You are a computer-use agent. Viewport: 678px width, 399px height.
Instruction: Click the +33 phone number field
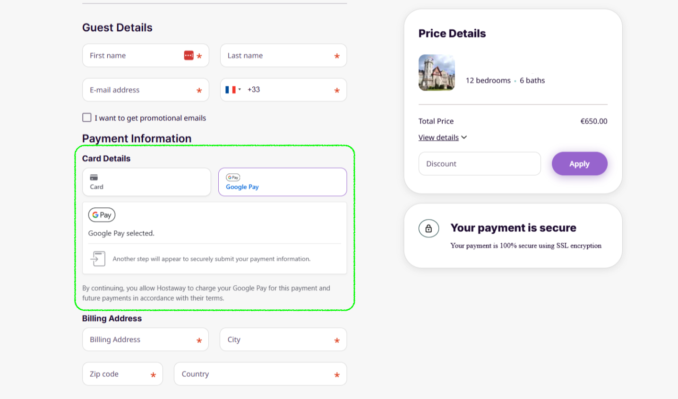coord(283,90)
